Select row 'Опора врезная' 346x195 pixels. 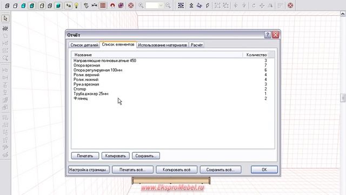click(173, 65)
